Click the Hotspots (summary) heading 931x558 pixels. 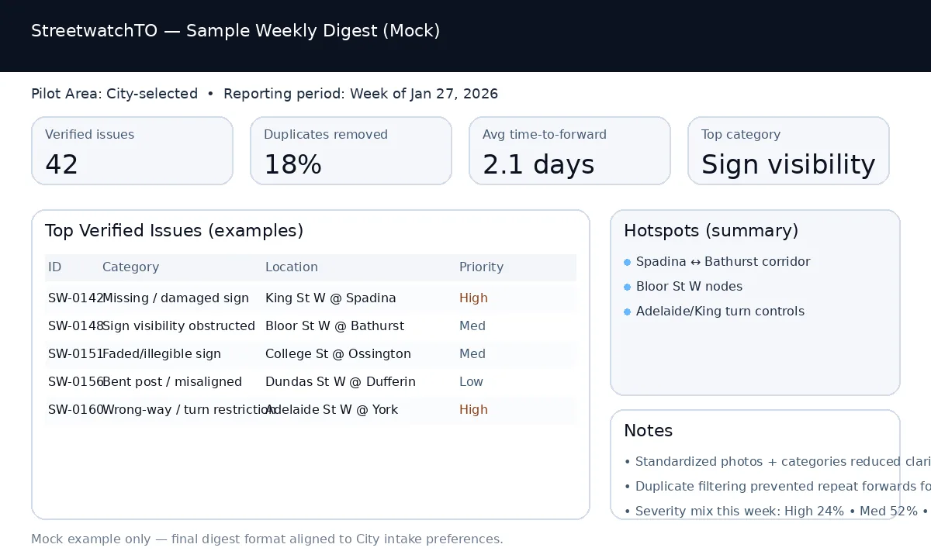711,230
